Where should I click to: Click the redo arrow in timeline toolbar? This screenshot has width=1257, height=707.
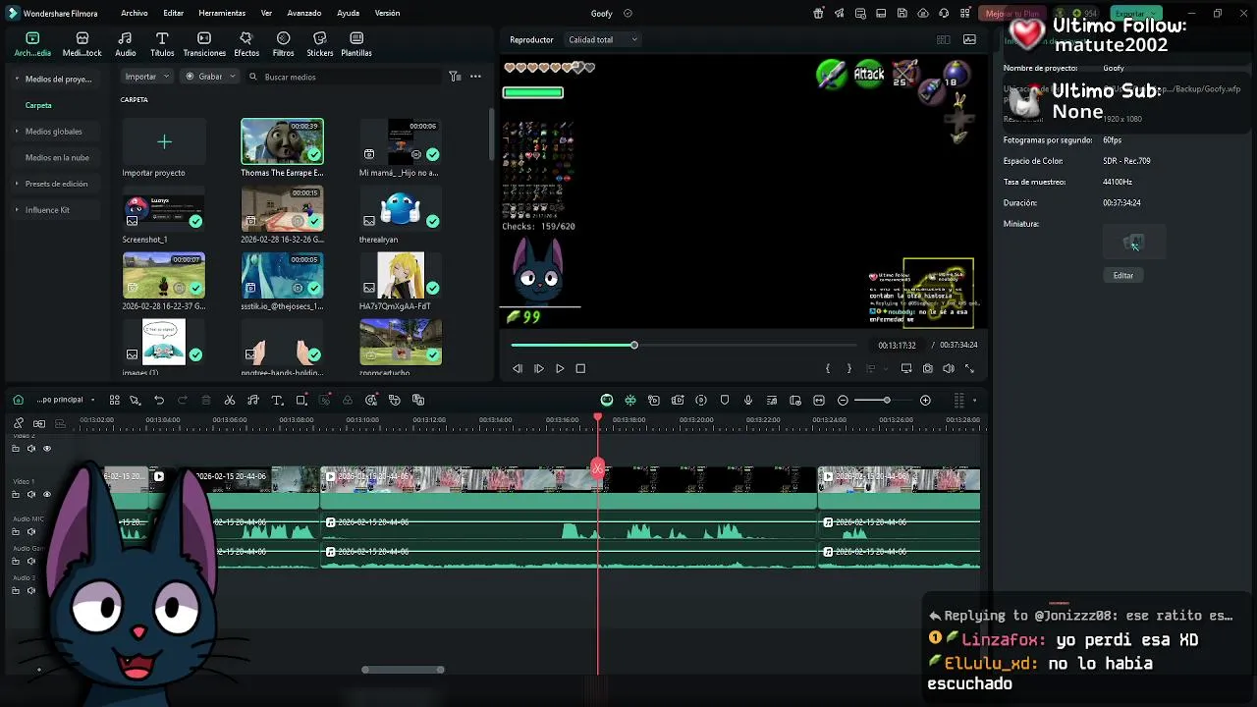click(x=183, y=400)
